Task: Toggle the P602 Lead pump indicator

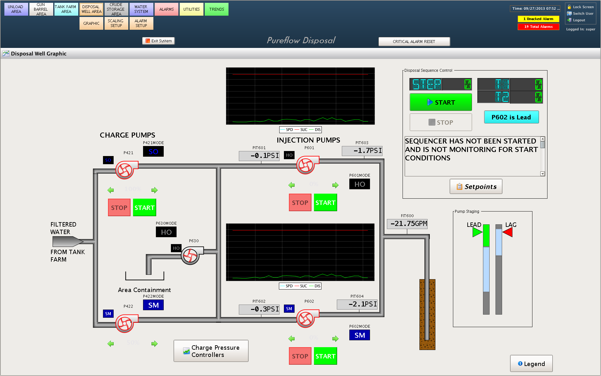Action: coord(511,117)
